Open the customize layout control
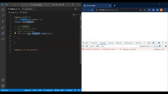Viewport: 168px width, 94px height. pyautogui.click(x=63, y=5)
